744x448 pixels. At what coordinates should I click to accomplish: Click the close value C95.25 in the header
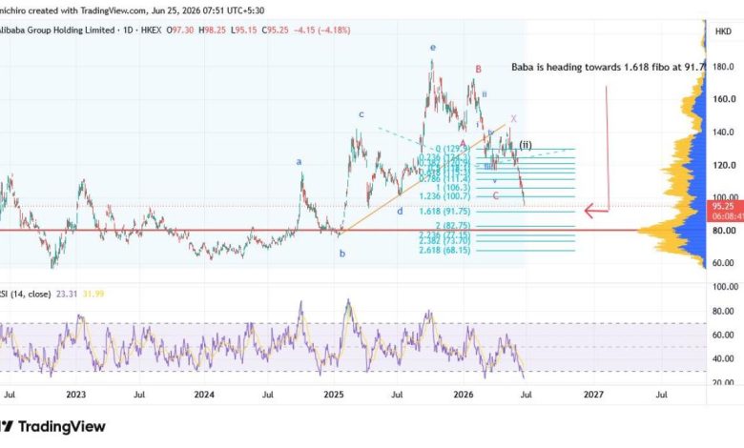[276, 30]
